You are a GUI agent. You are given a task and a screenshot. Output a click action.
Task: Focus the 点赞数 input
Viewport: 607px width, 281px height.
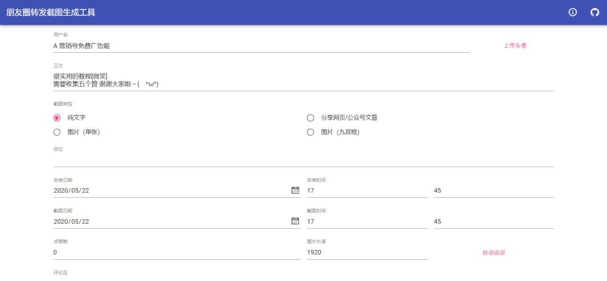[x=176, y=252]
